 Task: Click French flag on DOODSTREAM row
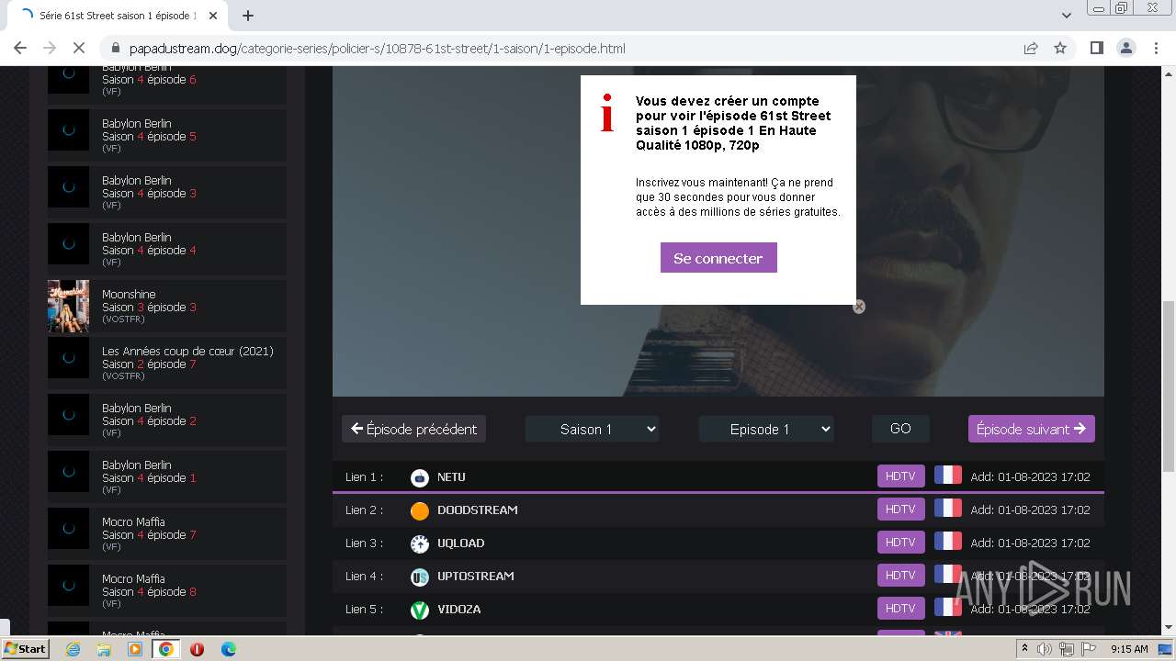[x=948, y=509]
